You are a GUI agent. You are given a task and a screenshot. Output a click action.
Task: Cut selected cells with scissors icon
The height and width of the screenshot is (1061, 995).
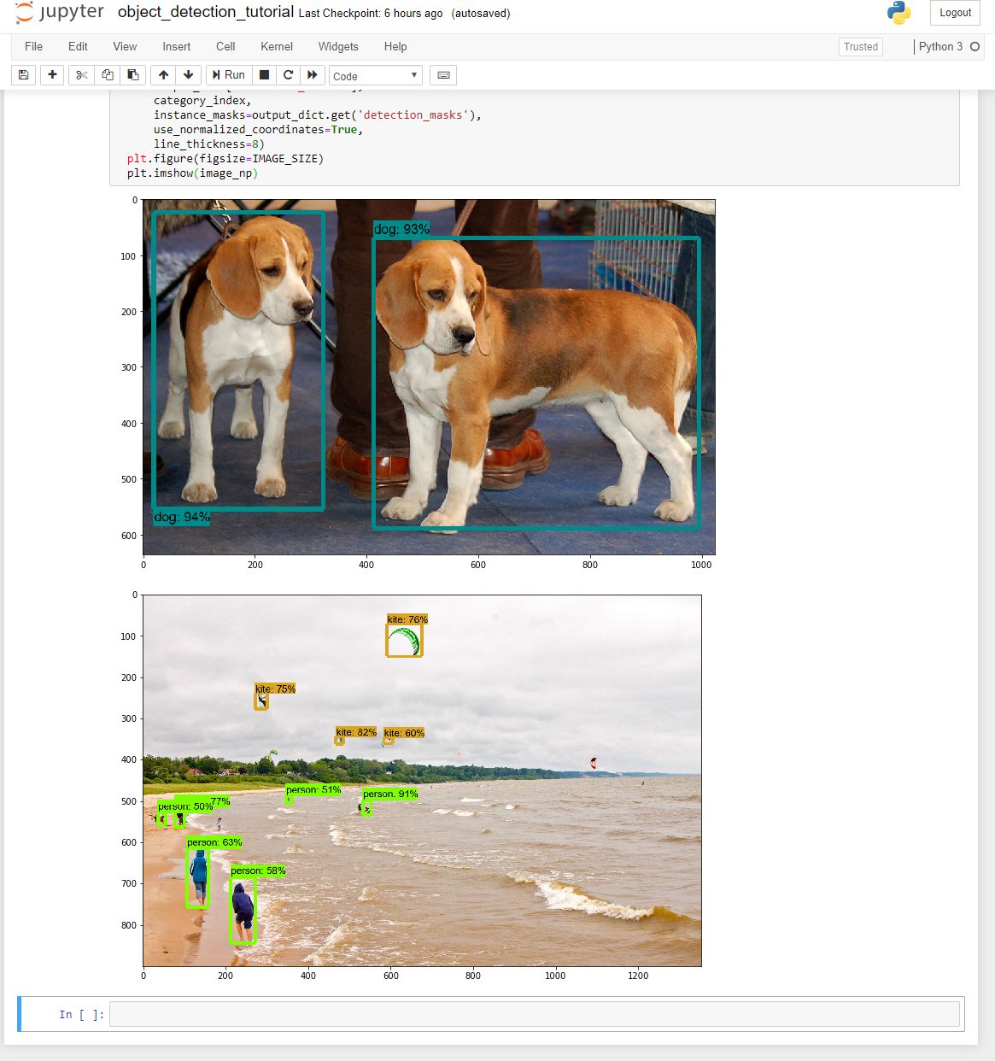(82, 75)
